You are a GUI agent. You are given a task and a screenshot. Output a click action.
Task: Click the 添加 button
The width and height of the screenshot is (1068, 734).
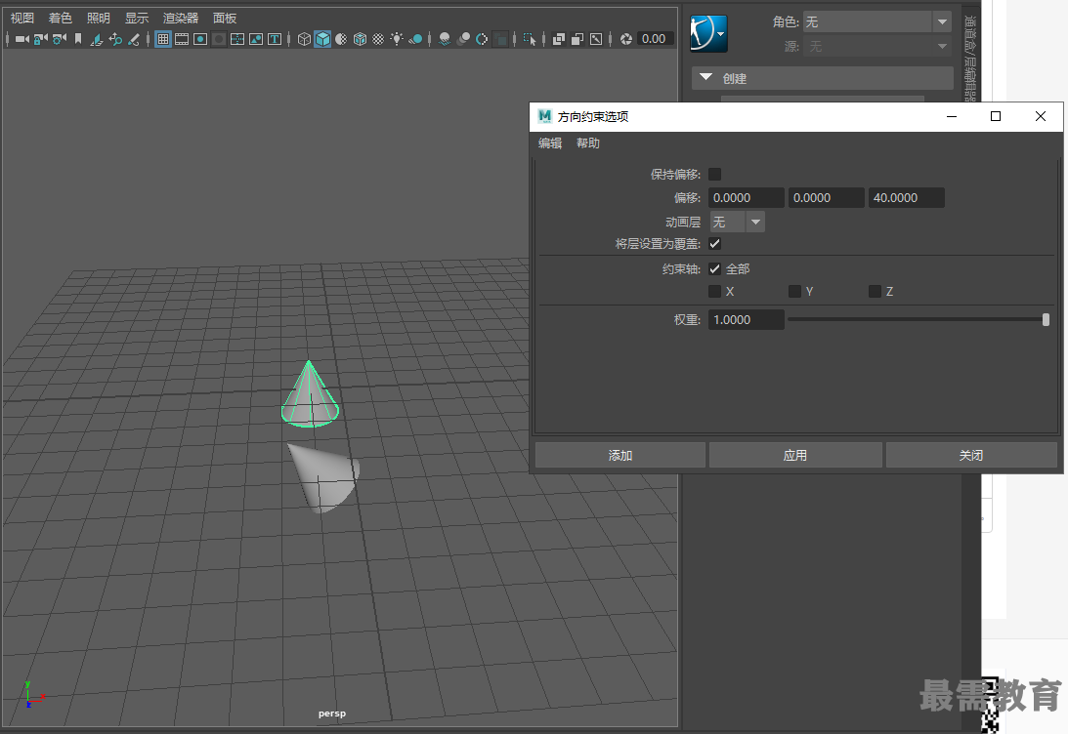(619, 455)
